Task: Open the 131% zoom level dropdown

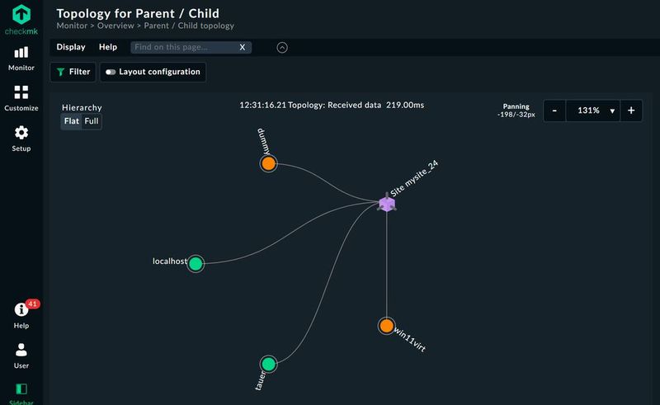Action: coord(595,111)
